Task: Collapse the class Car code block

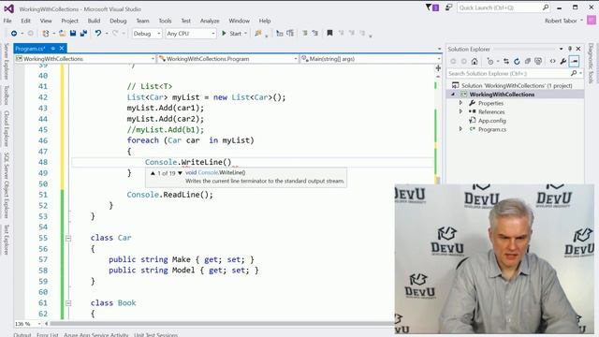Action: point(68,238)
